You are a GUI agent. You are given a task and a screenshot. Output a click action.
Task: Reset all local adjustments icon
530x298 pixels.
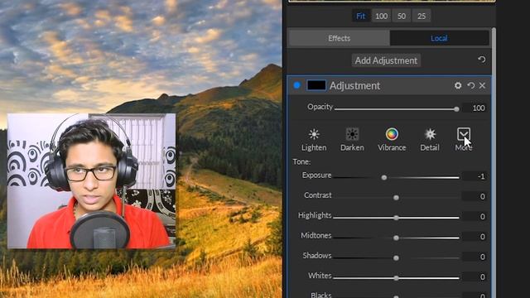click(482, 60)
